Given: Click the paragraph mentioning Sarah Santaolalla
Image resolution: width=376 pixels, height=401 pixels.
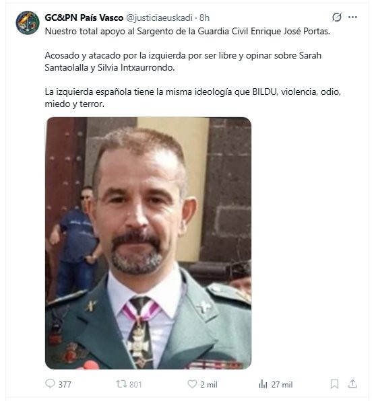Looking at the screenshot, I should coord(183,61).
